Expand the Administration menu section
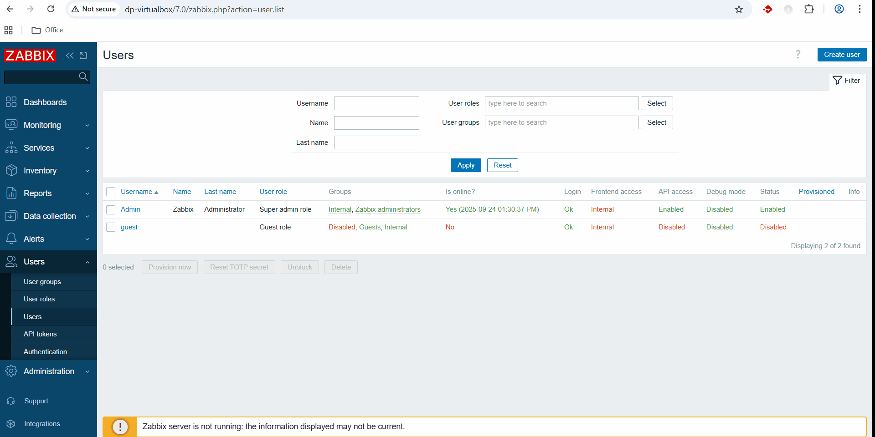The image size is (875, 437). click(48, 371)
